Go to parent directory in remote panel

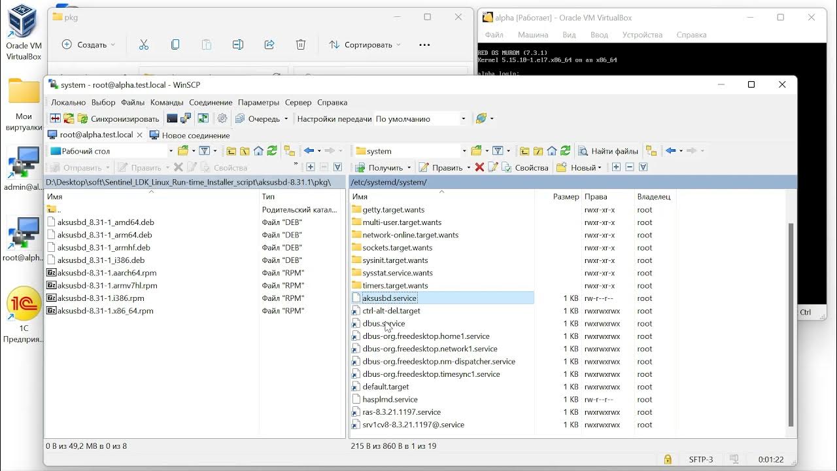[x=524, y=151]
